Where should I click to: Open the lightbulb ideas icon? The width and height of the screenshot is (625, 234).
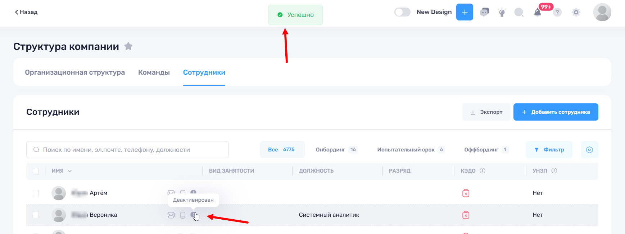tap(502, 13)
